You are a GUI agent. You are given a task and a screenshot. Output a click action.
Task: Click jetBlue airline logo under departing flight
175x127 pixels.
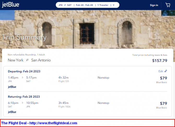pos(12,87)
